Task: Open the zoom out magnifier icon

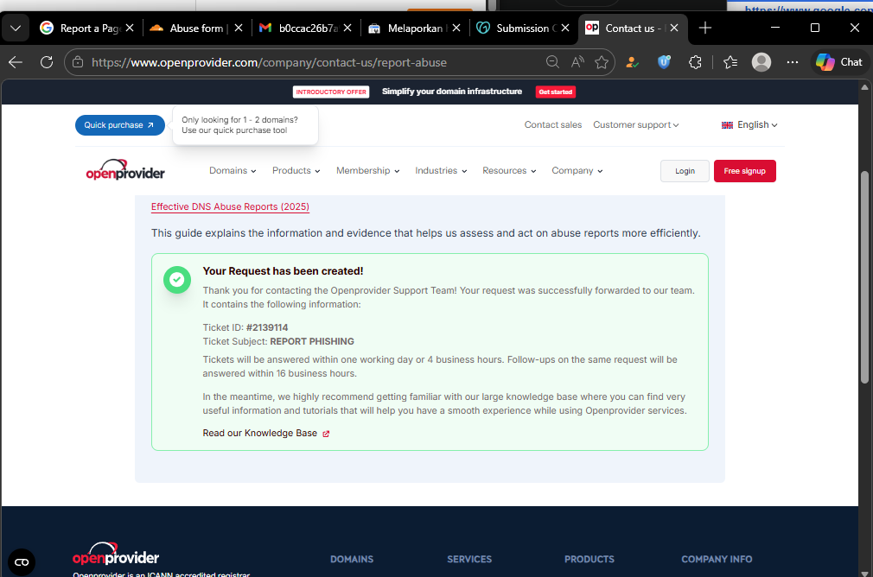Action: click(x=552, y=62)
